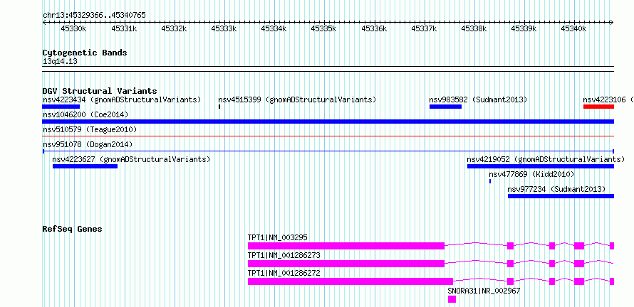Image resolution: width=634 pixels, height=307 pixels.
Task: Open the nsv977234 (Sudmant2013) label
Action: [x=557, y=189]
